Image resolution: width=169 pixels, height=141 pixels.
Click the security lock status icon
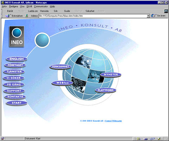click(x=2, y=139)
